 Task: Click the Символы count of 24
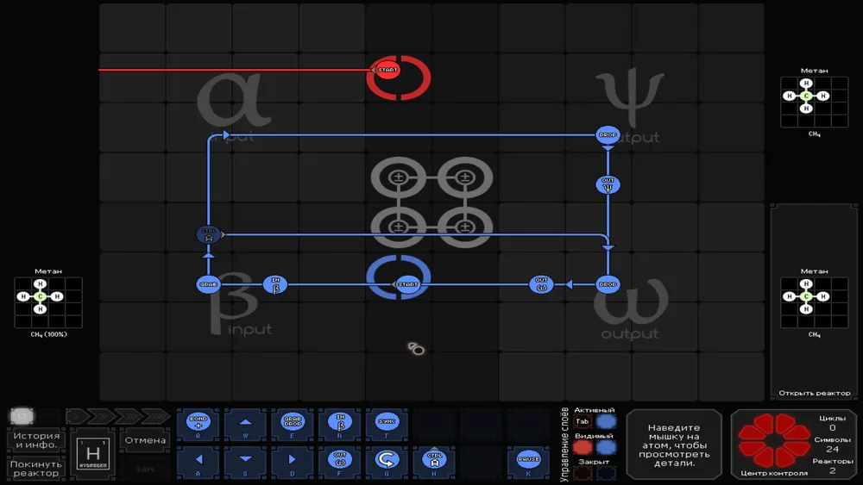click(x=832, y=450)
